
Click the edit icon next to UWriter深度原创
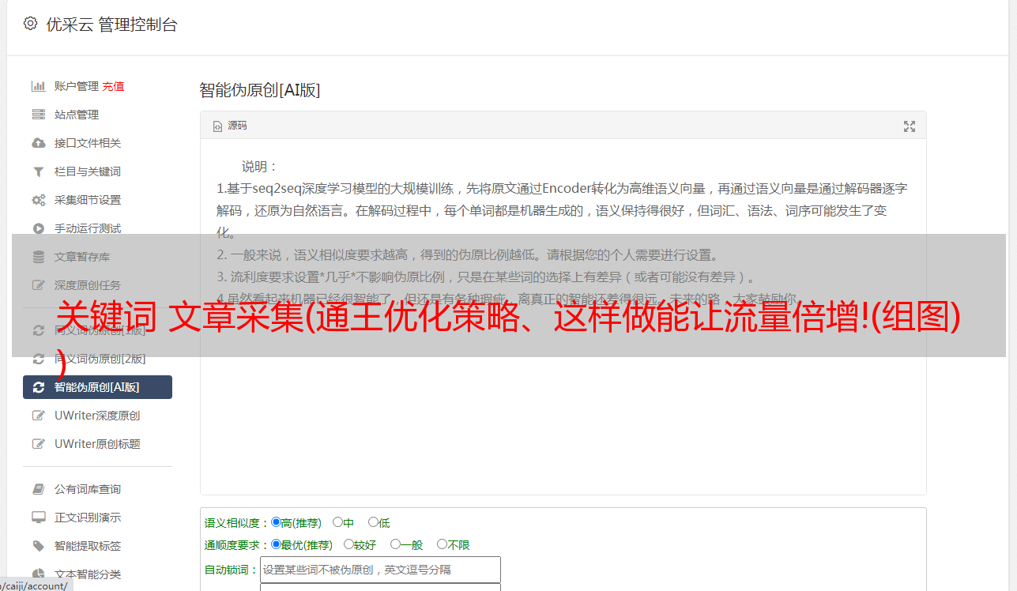point(38,416)
